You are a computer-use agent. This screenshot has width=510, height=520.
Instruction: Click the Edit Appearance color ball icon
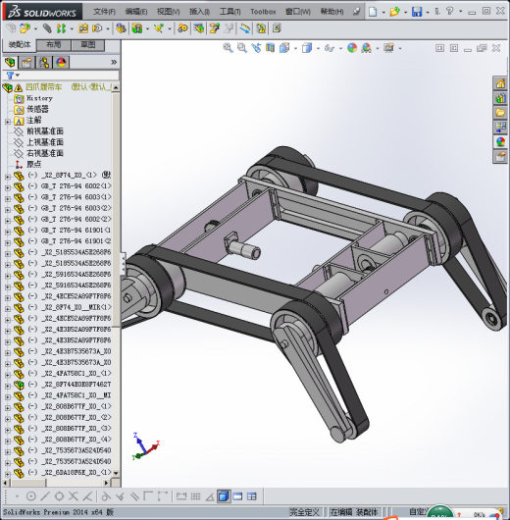[x=352, y=48]
